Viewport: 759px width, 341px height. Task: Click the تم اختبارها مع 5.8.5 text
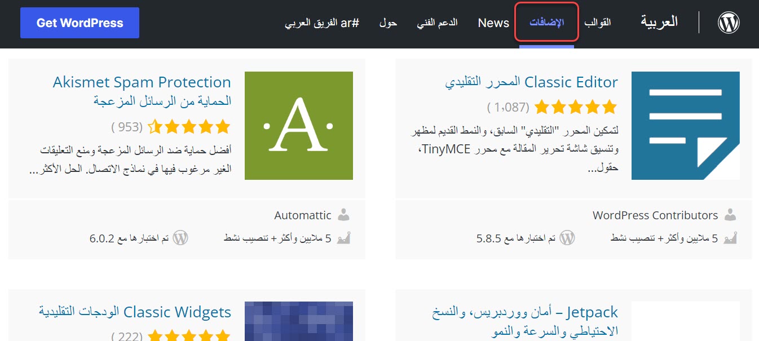pos(516,238)
